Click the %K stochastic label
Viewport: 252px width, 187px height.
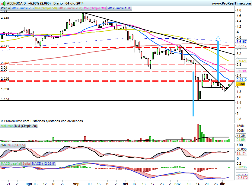[4, 145]
